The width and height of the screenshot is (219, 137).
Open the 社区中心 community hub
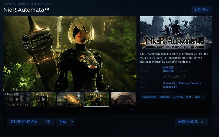pyautogui.click(x=201, y=9)
